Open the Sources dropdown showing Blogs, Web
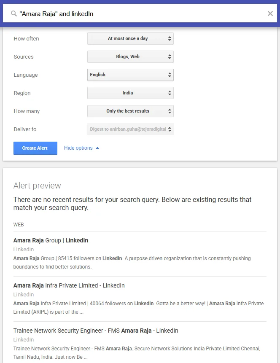This screenshot has width=280, height=363. pyautogui.click(x=130, y=56)
